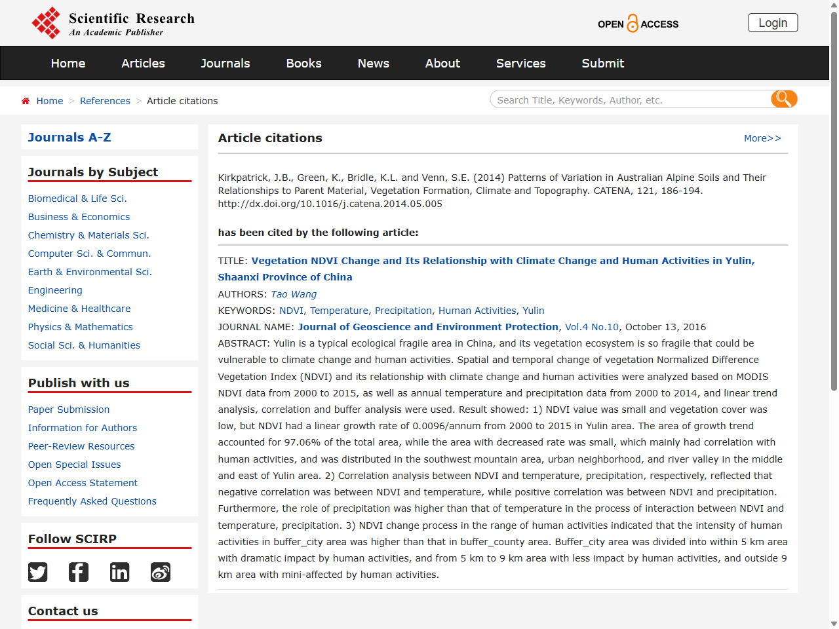Select Services in the navigation bar

pos(520,64)
